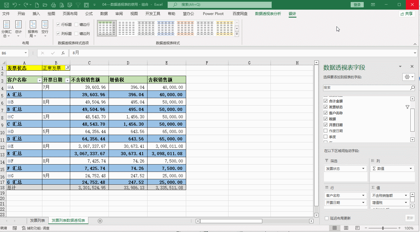Viewport: 420px width, 232px height.
Task: Open 发票状态 dropdown in filter area
Action: (363, 169)
